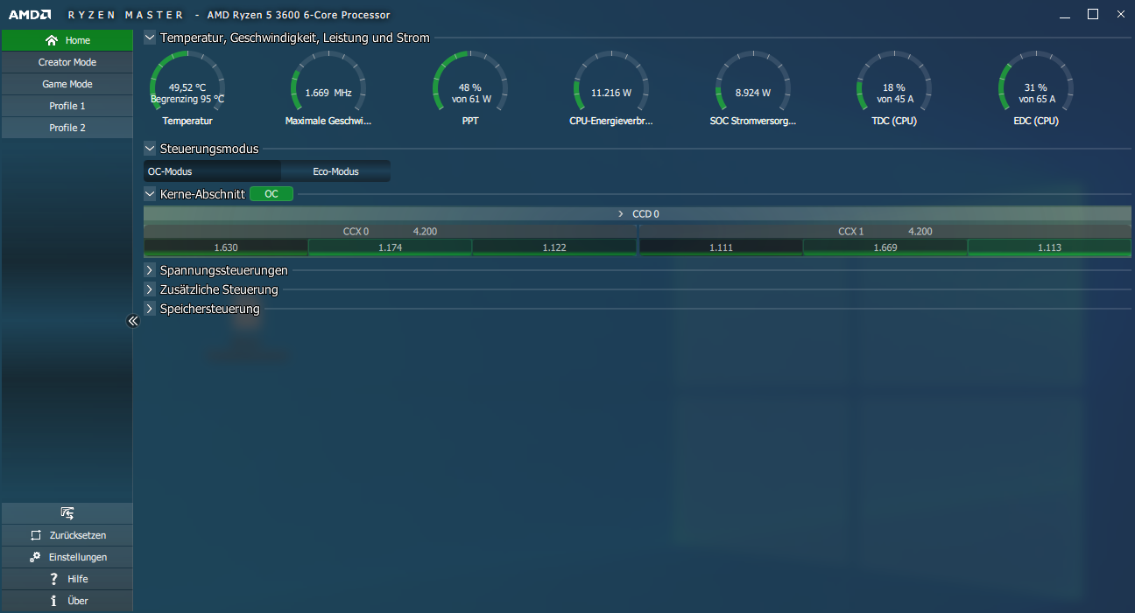The image size is (1135, 613).
Task: Click core showing 1.122 in CCX 0
Action: pyautogui.click(x=554, y=247)
